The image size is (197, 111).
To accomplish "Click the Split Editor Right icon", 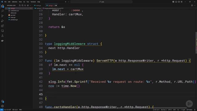I will click(x=192, y=6).
